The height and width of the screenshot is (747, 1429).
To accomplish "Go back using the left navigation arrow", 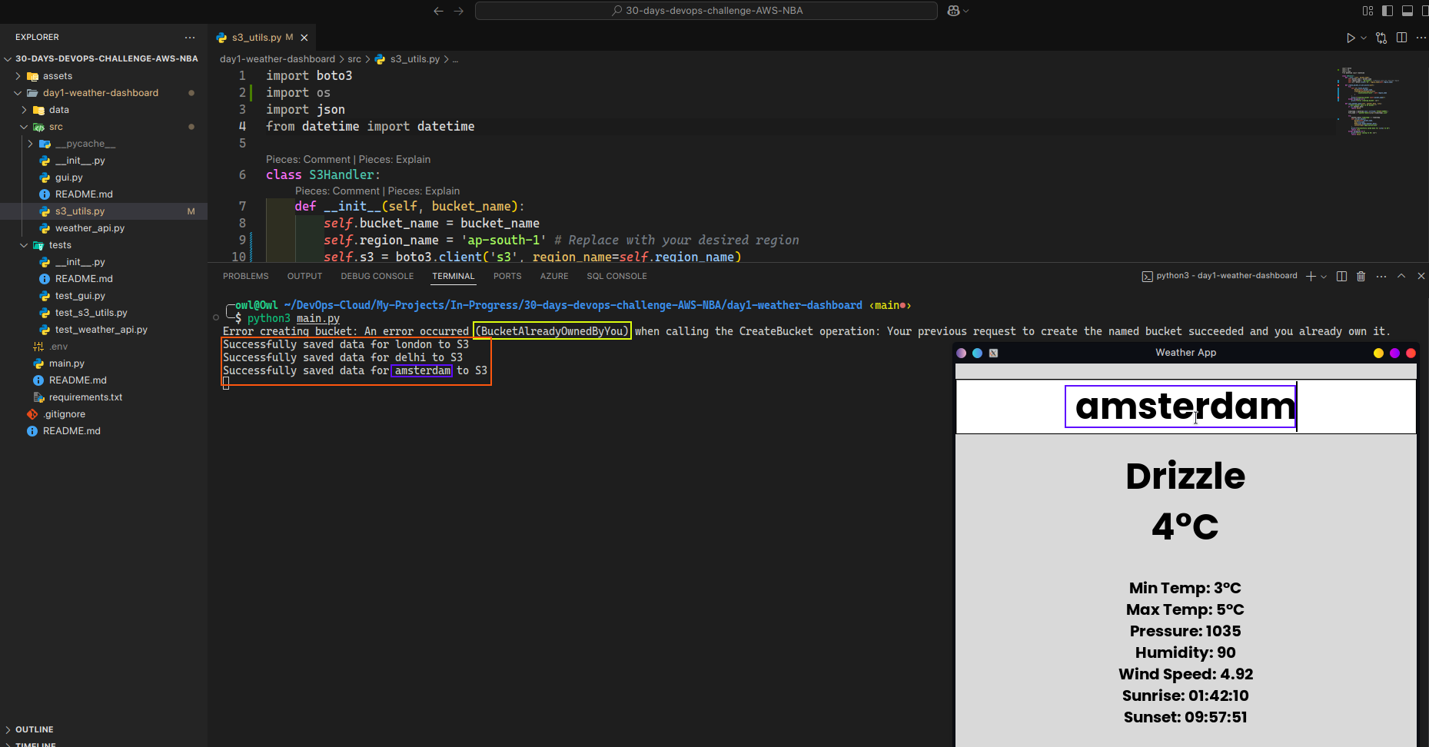I will tap(438, 11).
